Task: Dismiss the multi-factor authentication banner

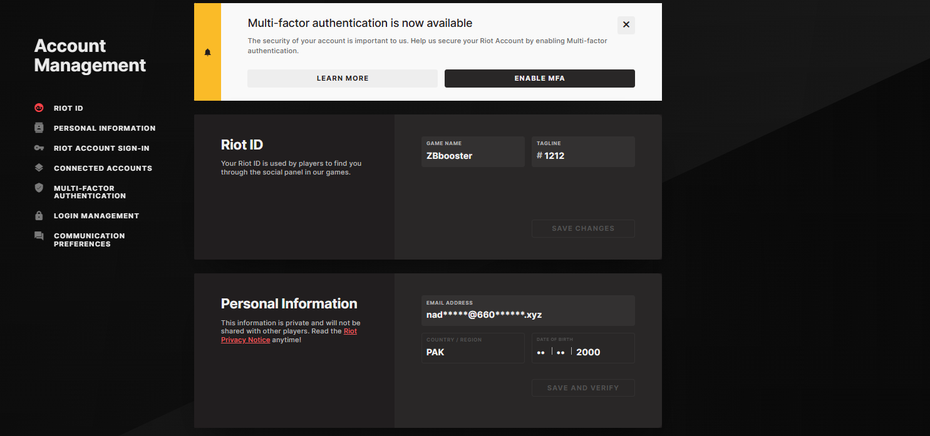Action: tap(626, 25)
